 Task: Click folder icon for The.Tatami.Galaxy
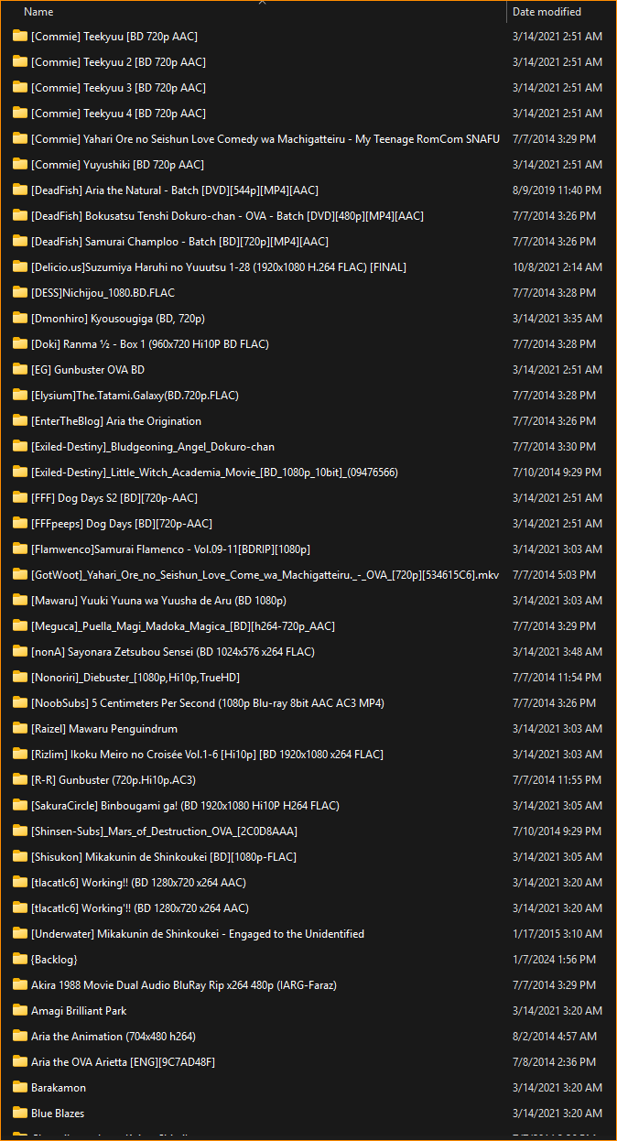[20, 396]
